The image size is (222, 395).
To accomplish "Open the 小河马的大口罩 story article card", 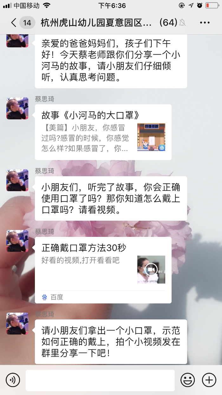I will point(103,132).
